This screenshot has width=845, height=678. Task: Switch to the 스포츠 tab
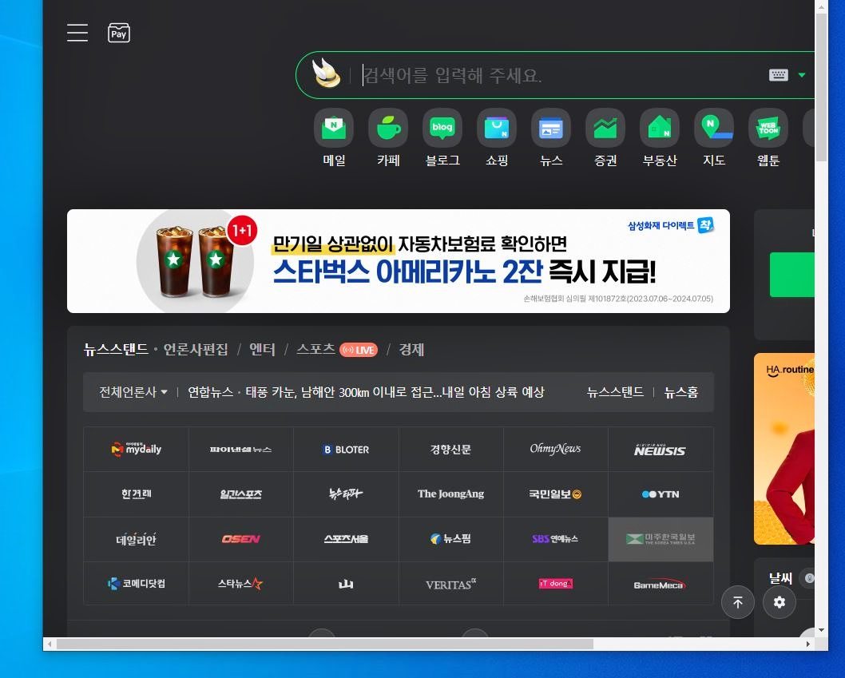[x=315, y=349]
